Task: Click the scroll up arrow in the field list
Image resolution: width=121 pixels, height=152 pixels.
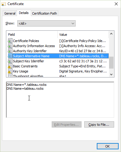Action: 111,34
